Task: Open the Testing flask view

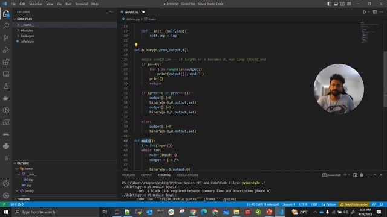Action: tap(6, 86)
